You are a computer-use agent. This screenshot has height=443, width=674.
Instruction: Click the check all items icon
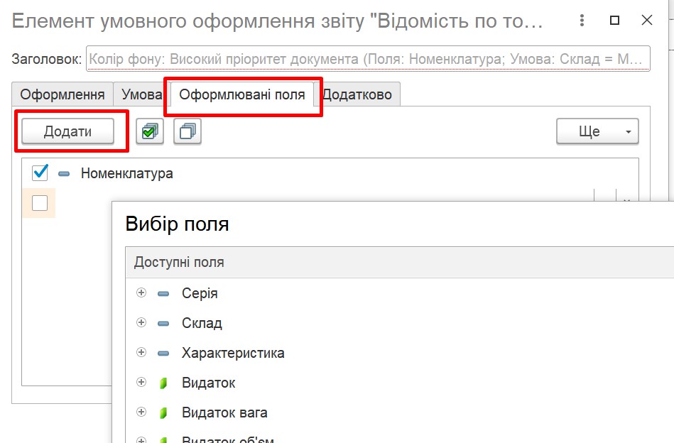(x=150, y=131)
